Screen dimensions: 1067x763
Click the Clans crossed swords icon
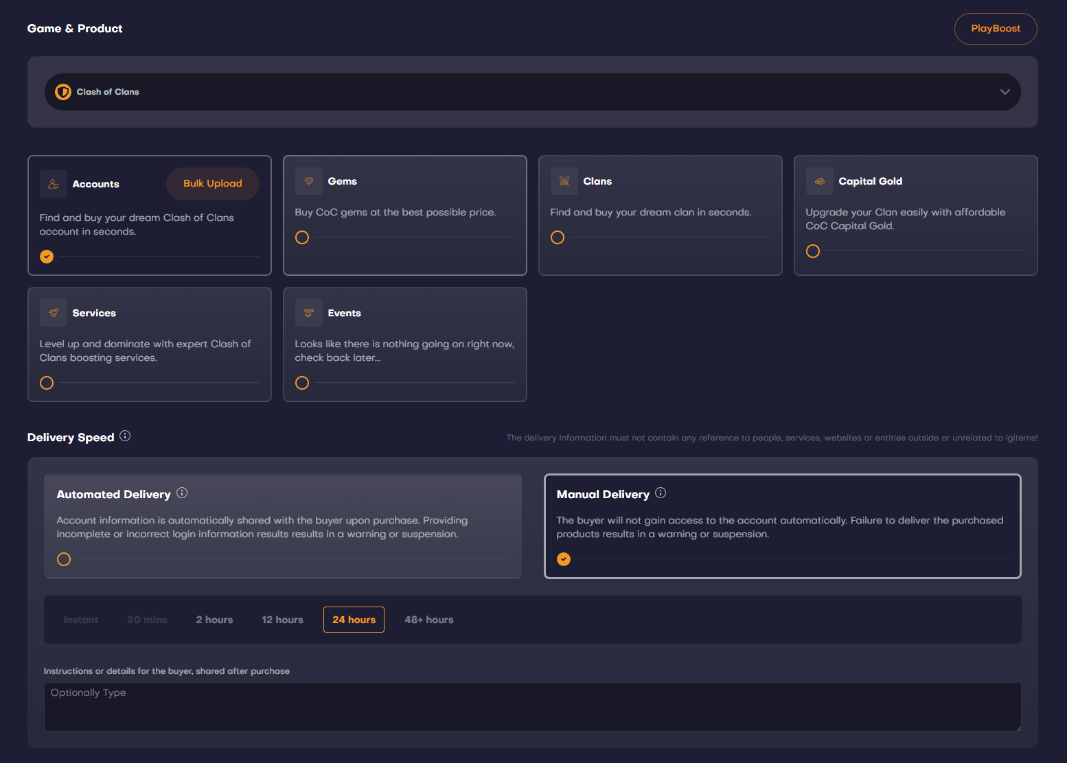pos(564,181)
